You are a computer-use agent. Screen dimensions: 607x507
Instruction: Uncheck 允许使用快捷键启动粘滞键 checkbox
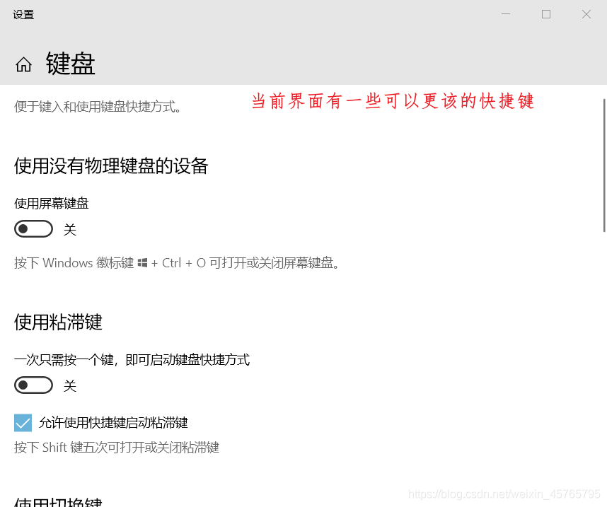click(x=23, y=423)
